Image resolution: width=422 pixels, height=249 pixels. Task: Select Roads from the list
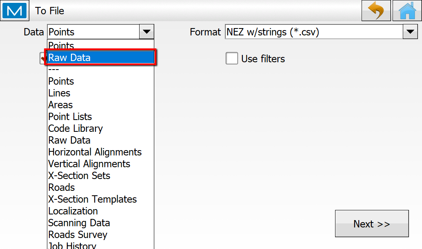click(61, 188)
